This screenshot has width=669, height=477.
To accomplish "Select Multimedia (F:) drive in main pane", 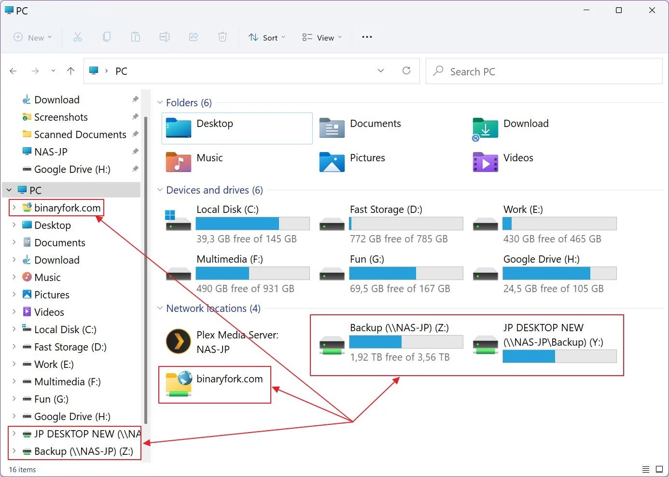I will pyautogui.click(x=237, y=274).
